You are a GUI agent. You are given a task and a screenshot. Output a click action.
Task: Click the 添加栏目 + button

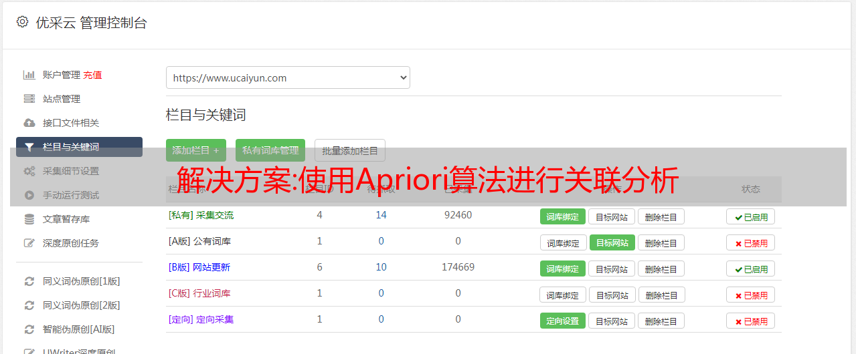tap(196, 150)
